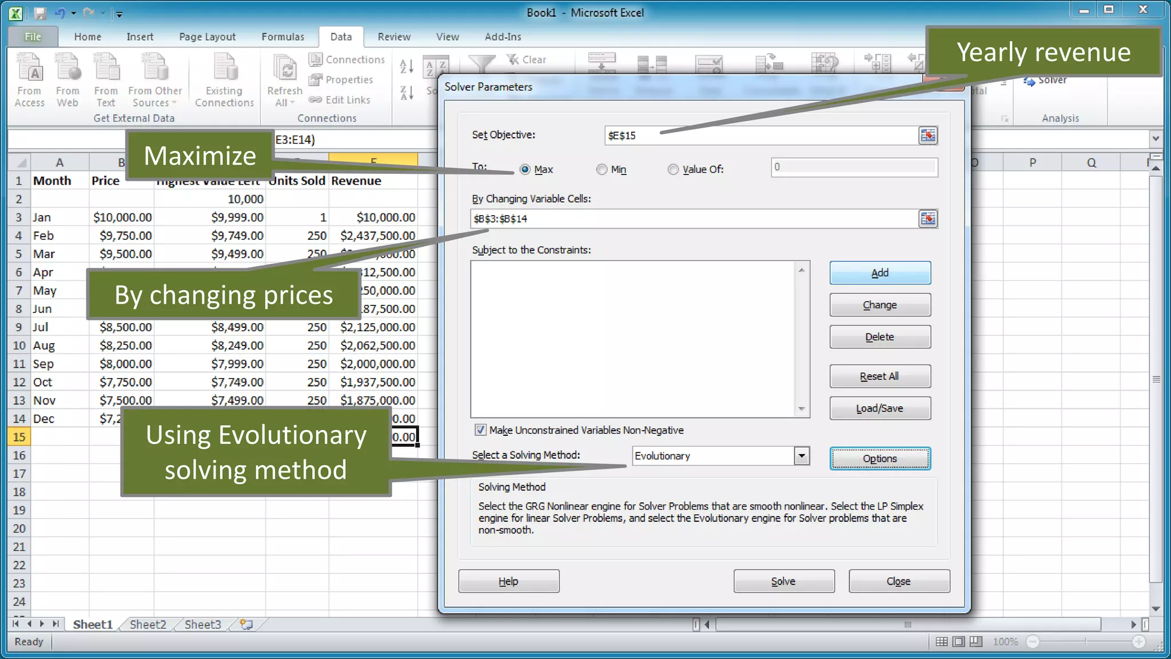The height and width of the screenshot is (659, 1171).
Task: Click the Reset All button
Action: click(x=880, y=376)
